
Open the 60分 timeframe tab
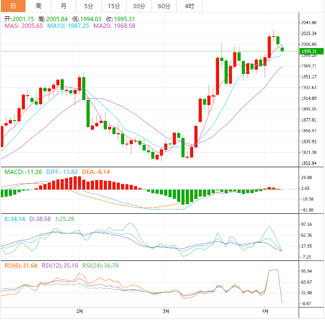pos(164,6)
